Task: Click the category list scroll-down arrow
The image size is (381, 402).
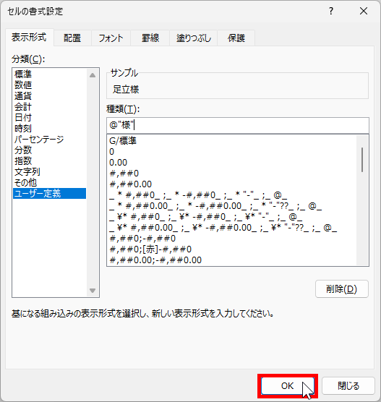Action: [x=93, y=291]
